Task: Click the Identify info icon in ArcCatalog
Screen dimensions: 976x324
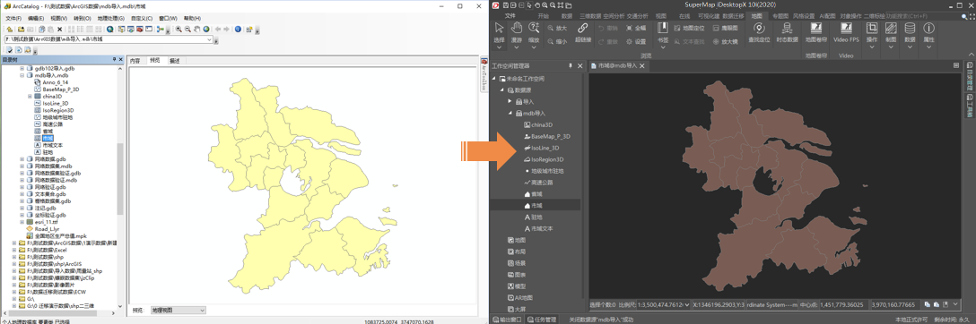Action: pyautogui.click(x=238, y=30)
